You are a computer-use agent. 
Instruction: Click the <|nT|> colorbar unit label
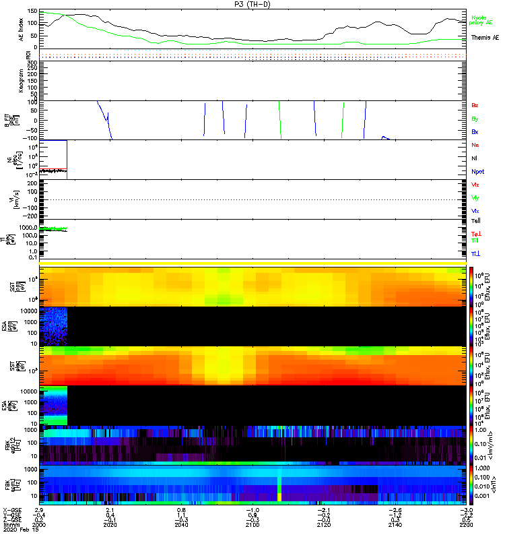pyautogui.click(x=494, y=484)
